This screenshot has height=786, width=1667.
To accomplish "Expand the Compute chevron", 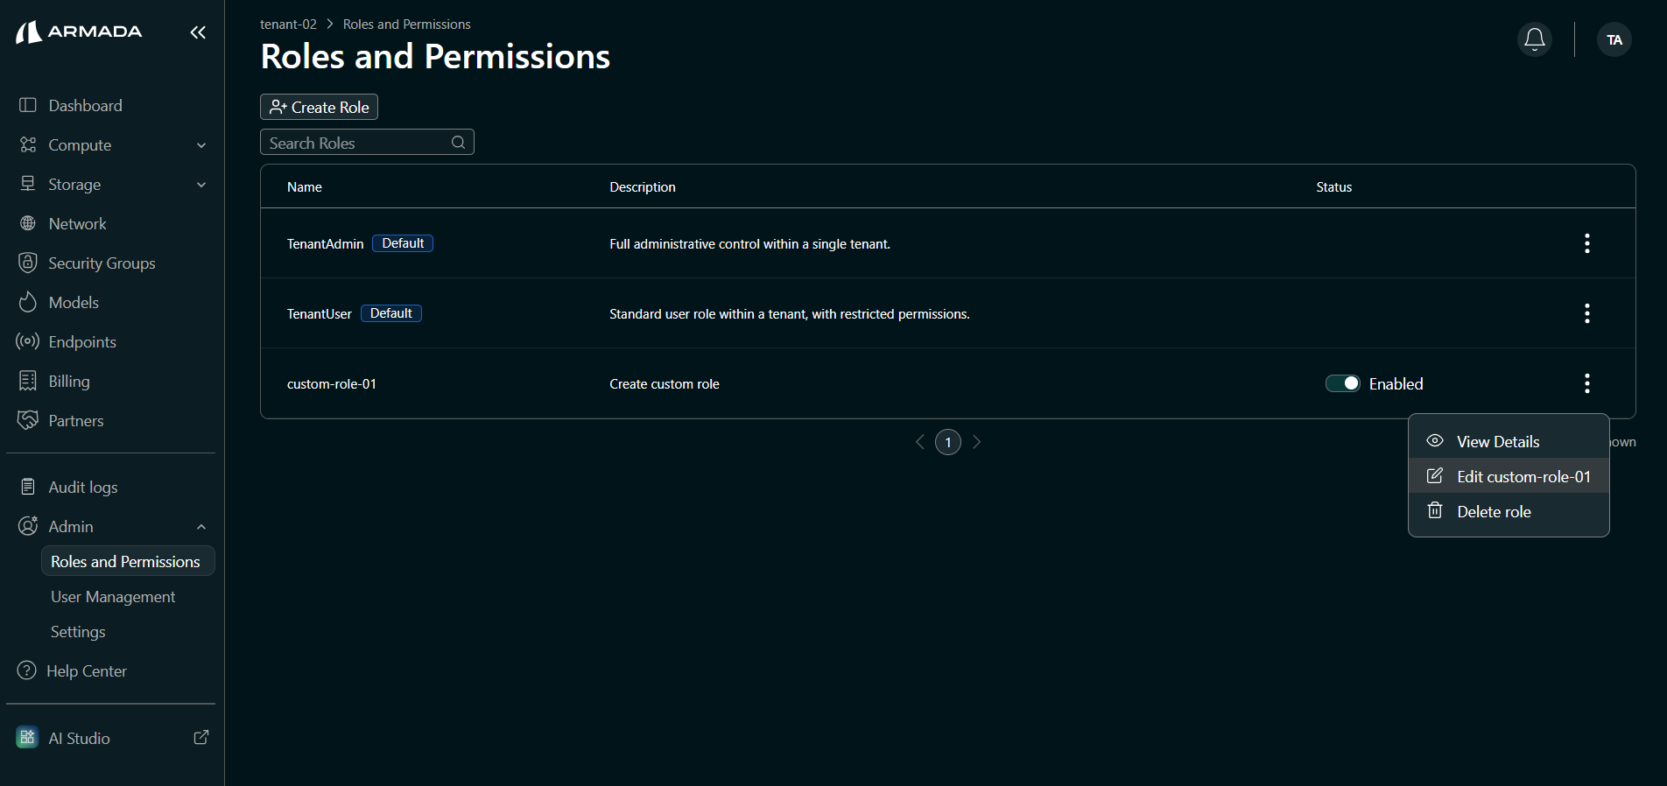I will coord(201,145).
